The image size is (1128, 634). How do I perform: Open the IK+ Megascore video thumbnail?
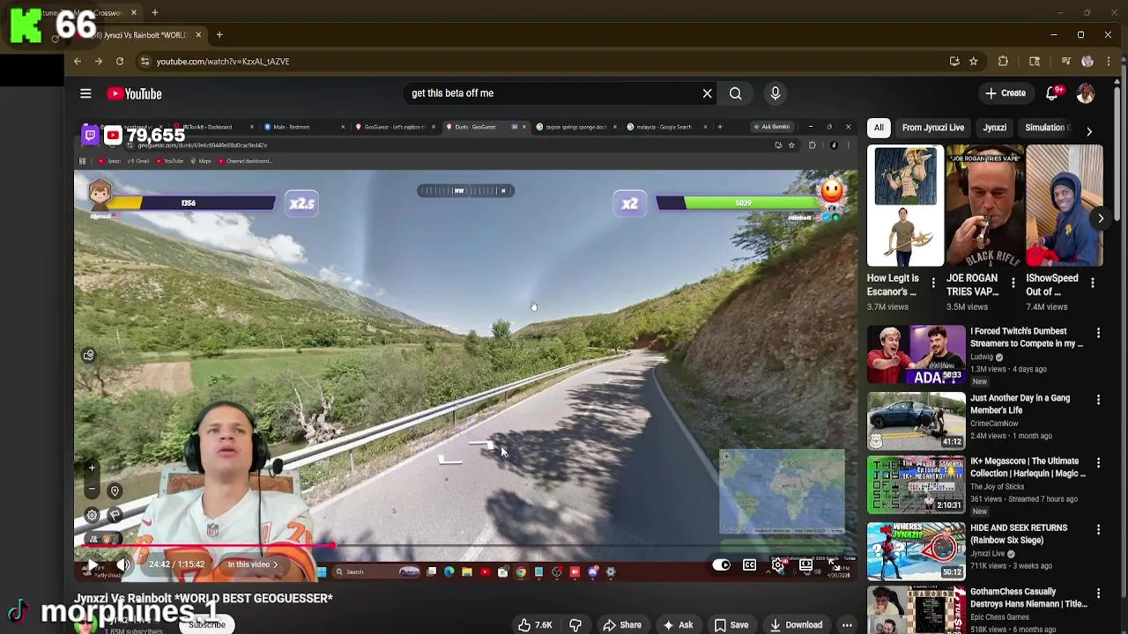[916, 484]
